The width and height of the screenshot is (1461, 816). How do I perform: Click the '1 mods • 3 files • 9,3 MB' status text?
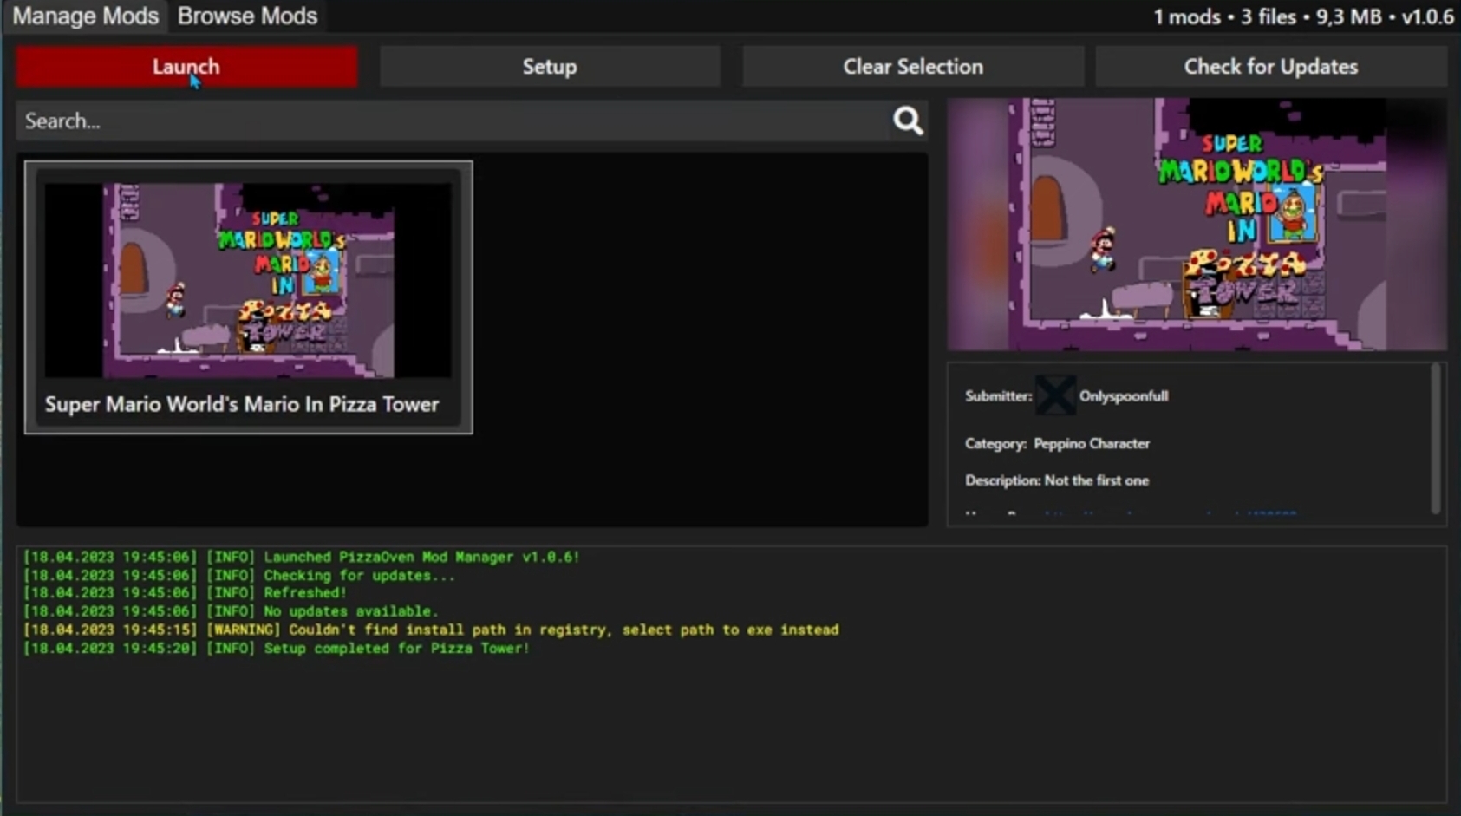(x=1268, y=16)
